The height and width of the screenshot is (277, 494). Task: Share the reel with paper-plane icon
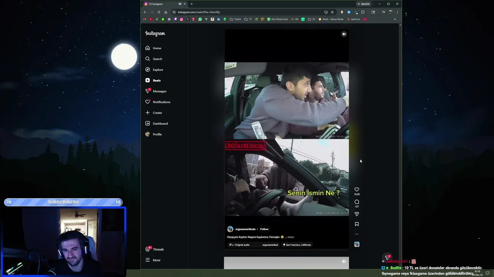click(x=357, y=214)
